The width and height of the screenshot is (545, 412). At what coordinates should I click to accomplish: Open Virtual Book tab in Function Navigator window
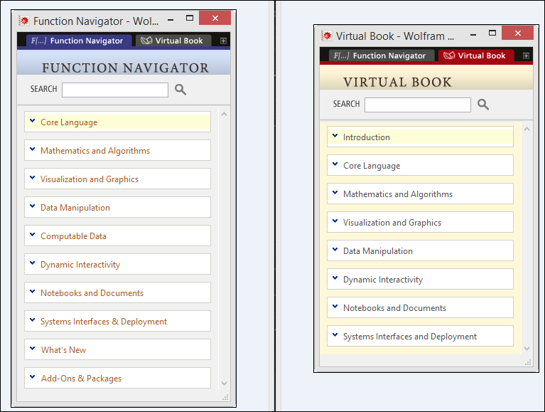pyautogui.click(x=173, y=41)
